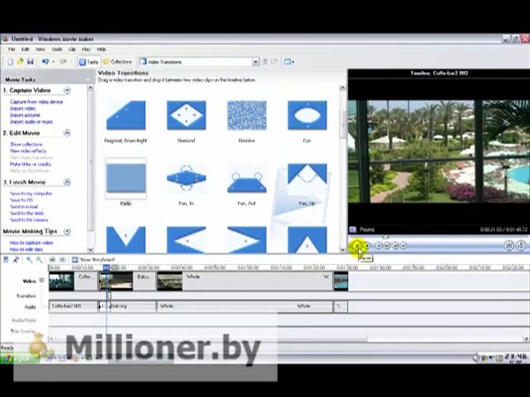Click Capture from video device link
The height and width of the screenshot is (397, 530).
[x=36, y=101]
